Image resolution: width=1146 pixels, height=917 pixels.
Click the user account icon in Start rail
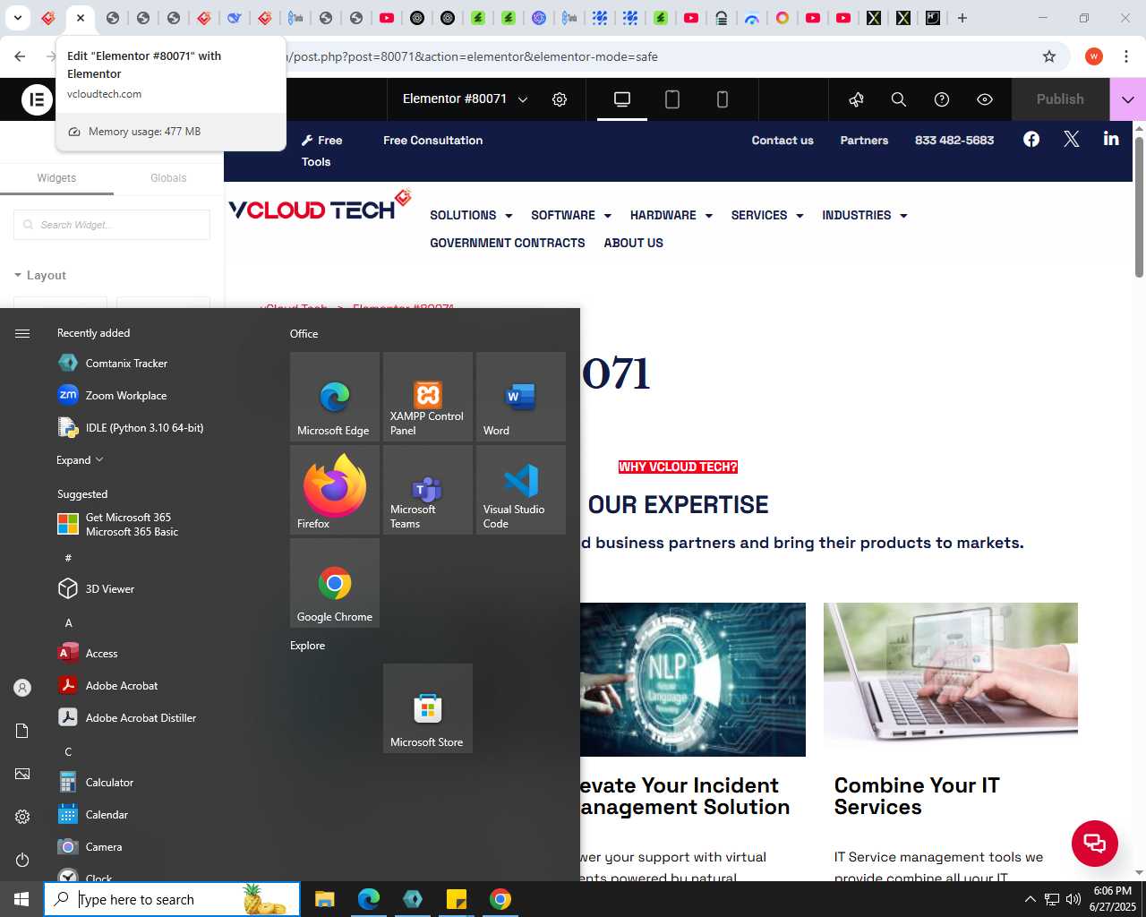(22, 688)
